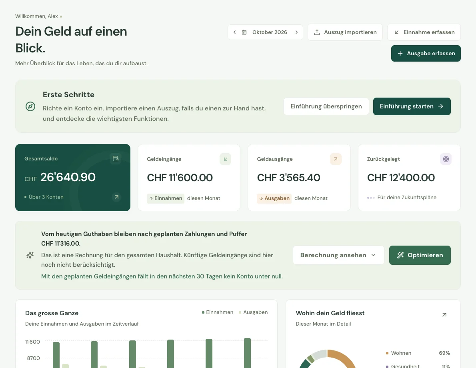The width and height of the screenshot is (476, 368).
Task: Click the sparkle icon beside the Guthaben summary
Action: [30, 255]
